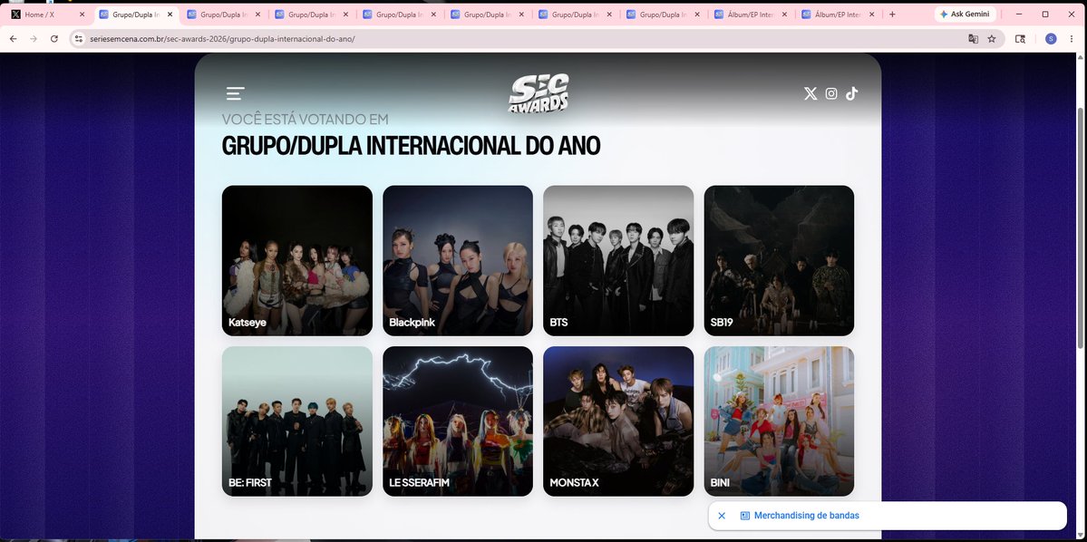Open the Chrome three-dot menu
The image size is (1087, 542).
(x=1072, y=39)
